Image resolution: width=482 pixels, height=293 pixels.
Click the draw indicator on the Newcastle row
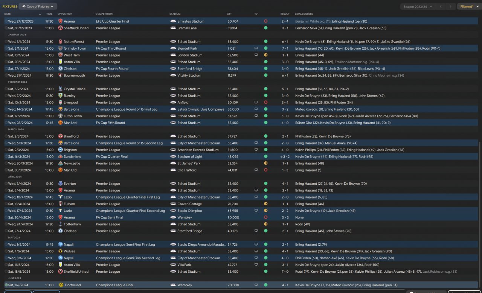coord(266,164)
